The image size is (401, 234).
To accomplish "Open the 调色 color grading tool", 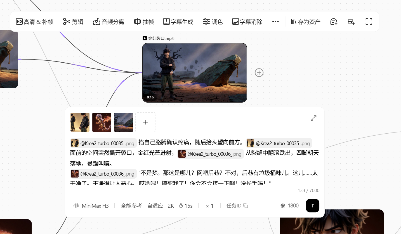I will 213,22.
